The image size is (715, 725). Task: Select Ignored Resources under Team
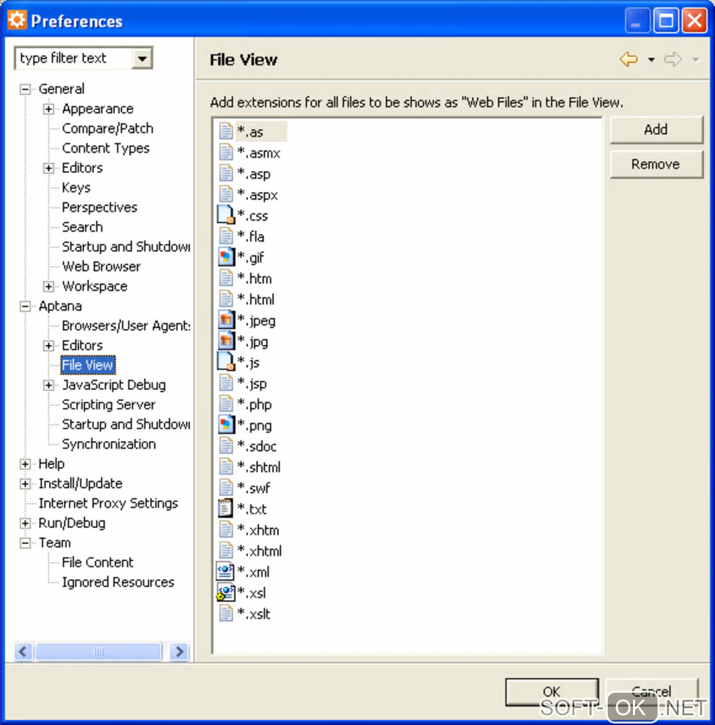click(118, 582)
